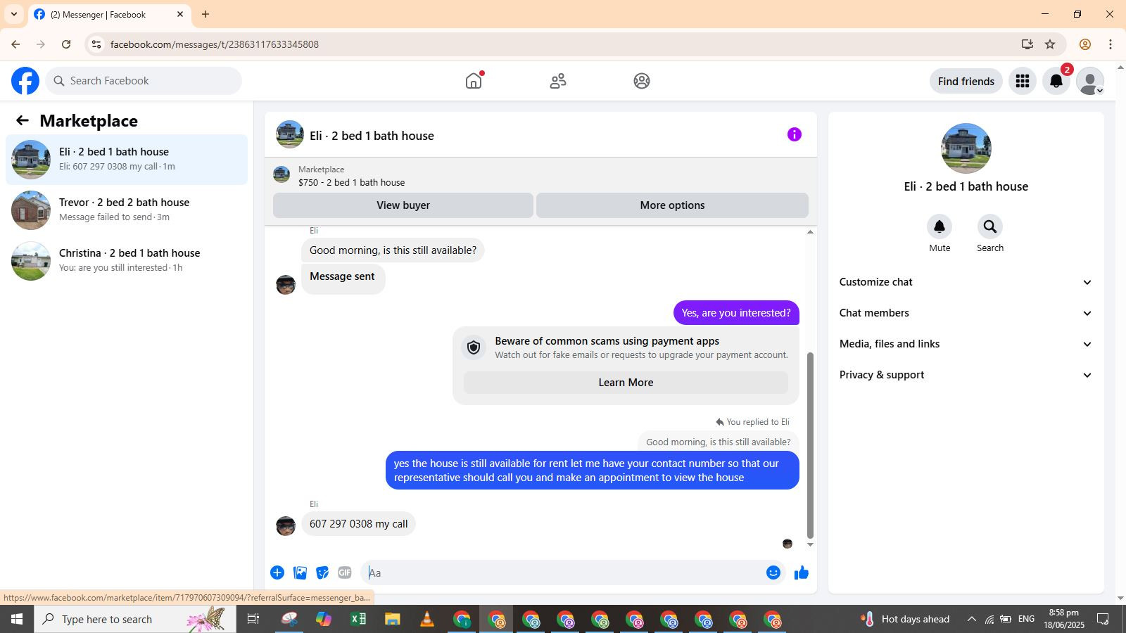Open the Friends icon in top navigation
The width and height of the screenshot is (1126, 633).
(x=558, y=81)
